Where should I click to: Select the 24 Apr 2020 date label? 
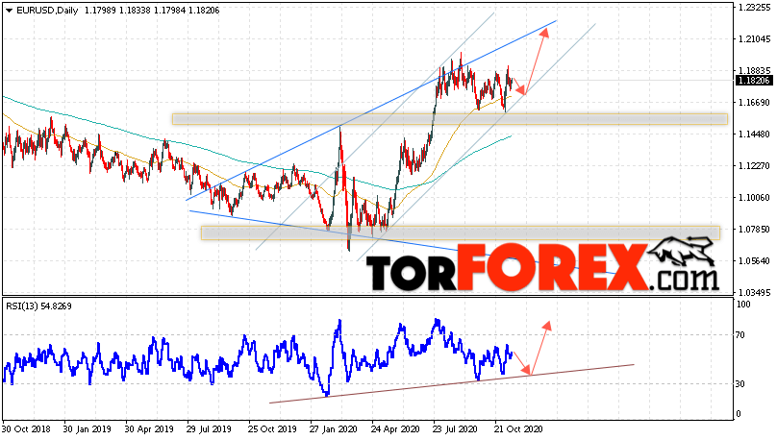(395, 429)
